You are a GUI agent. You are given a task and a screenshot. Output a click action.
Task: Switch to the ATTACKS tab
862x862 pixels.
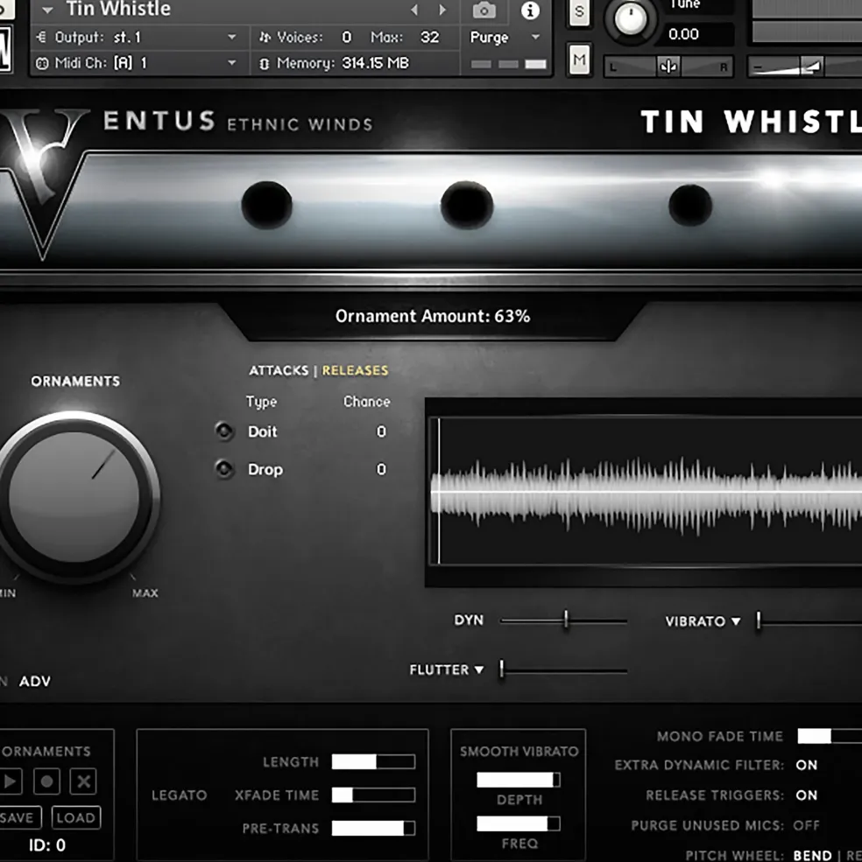279,370
